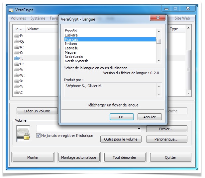Open the Système menu

(38, 18)
